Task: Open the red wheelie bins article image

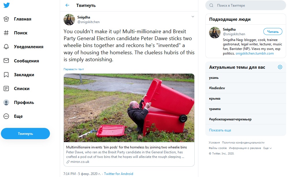Action: click(x=129, y=108)
